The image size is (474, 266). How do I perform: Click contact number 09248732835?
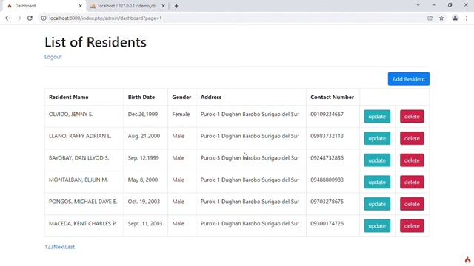pos(327,157)
